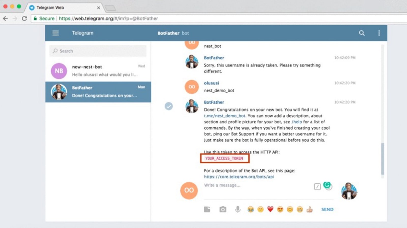Screen dimensions: 407x228
Task: Click the 10:42:09 PM timestamp
Action: tap(345, 58)
